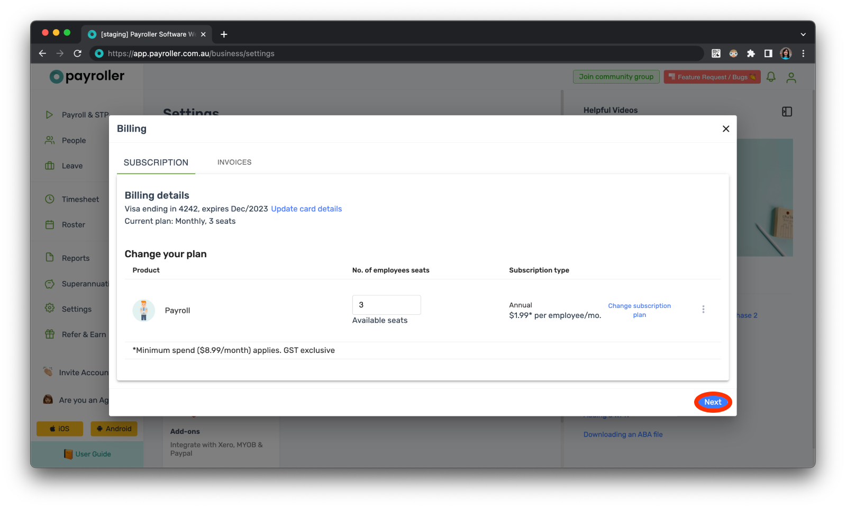Select the SUBSCRIPTION tab
The height and width of the screenshot is (508, 846).
[x=156, y=162]
